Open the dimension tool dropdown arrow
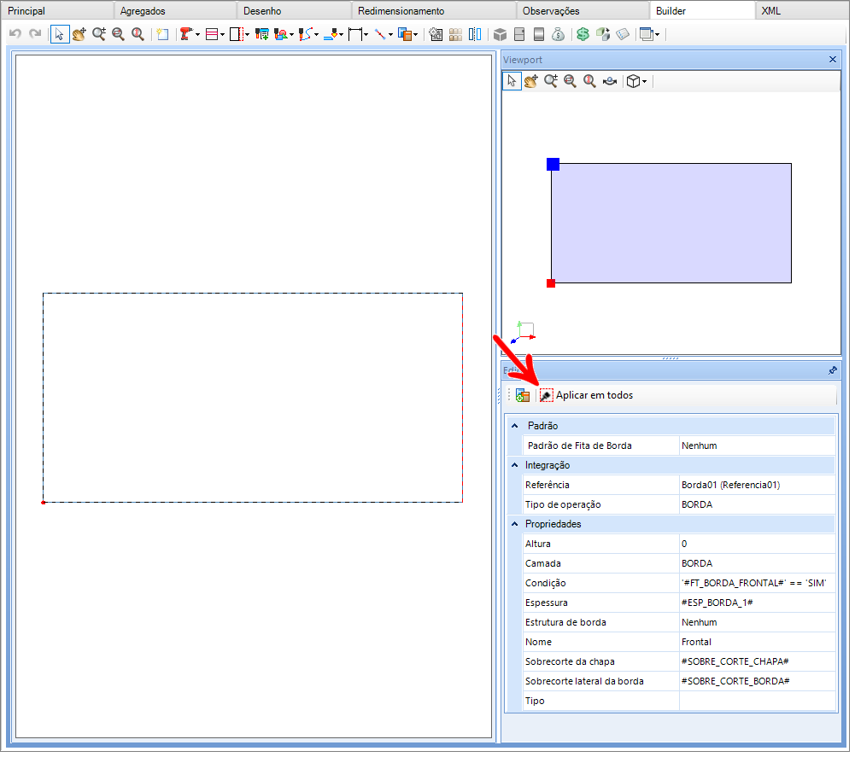 pyautogui.click(x=366, y=35)
